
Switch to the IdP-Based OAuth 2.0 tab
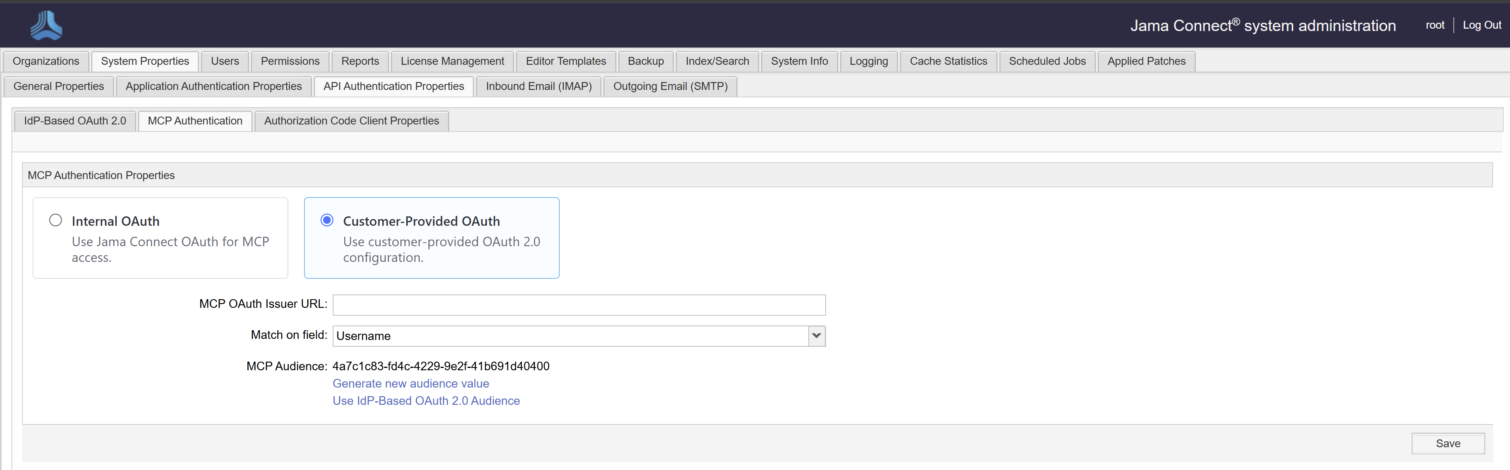pyautogui.click(x=75, y=121)
